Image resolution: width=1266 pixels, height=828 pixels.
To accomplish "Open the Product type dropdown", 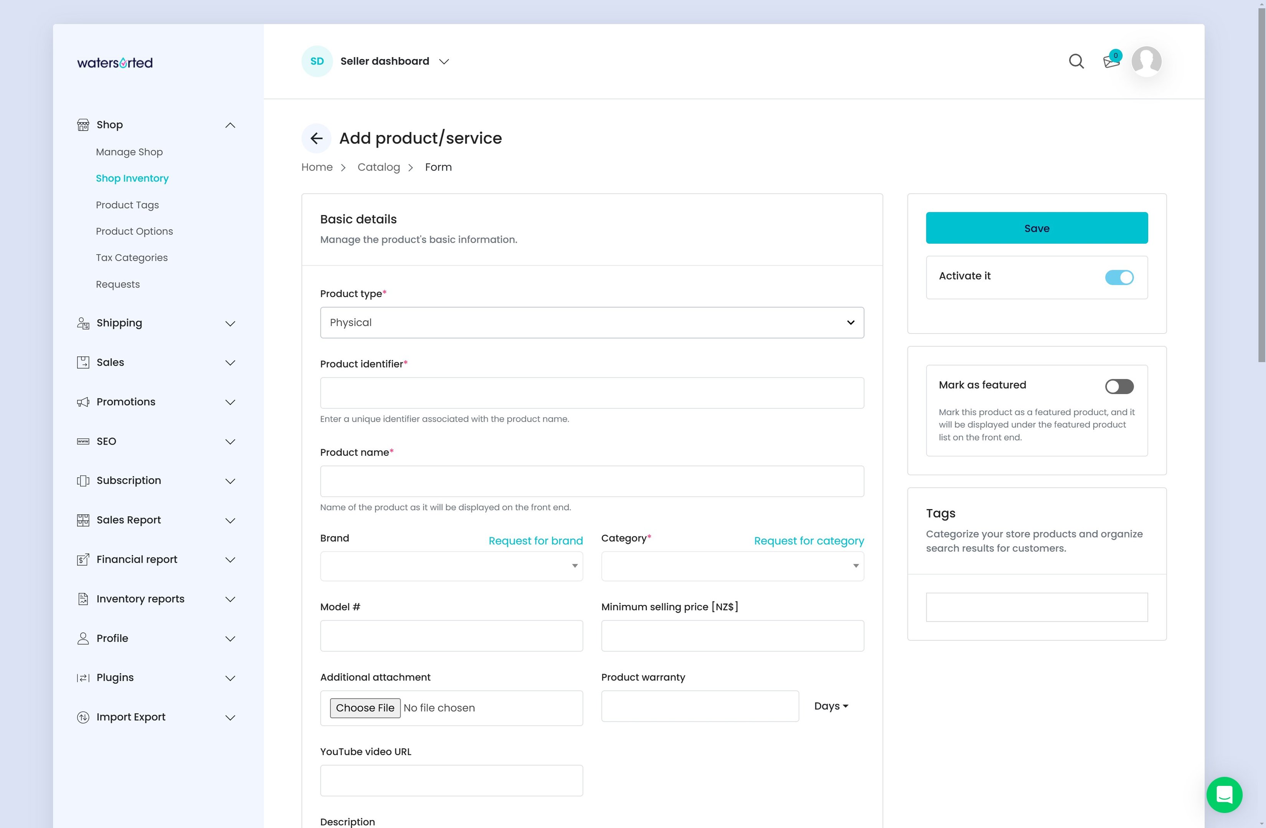I will (x=591, y=323).
